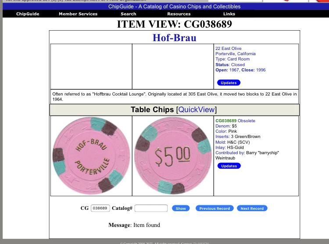The height and width of the screenshot is (244, 329).
Task: Open the ChipGuide menu
Action: 28,14
